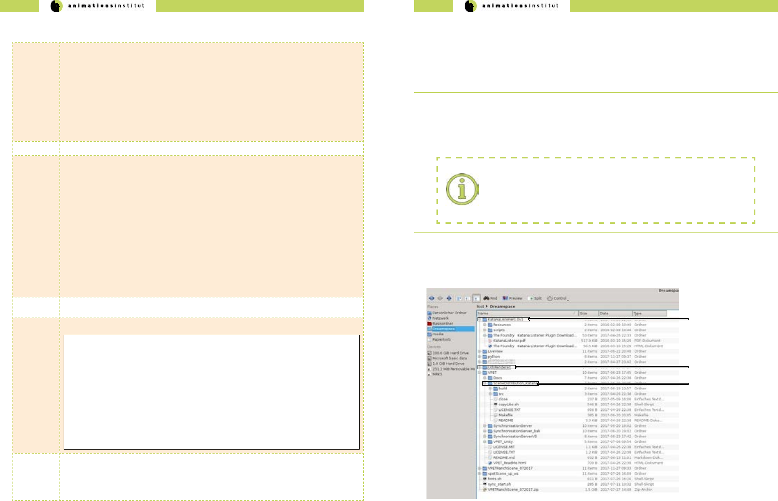Select Dreamspace in Places sidebar
The height and width of the screenshot is (501, 778).
click(443, 329)
